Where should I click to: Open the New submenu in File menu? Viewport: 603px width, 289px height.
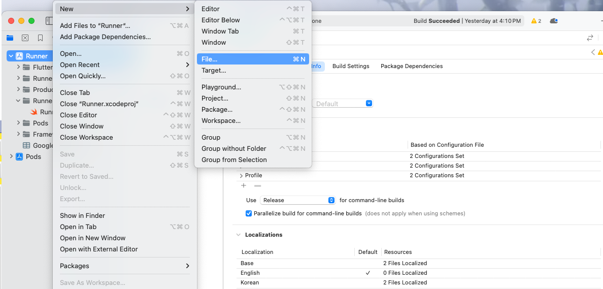click(124, 9)
